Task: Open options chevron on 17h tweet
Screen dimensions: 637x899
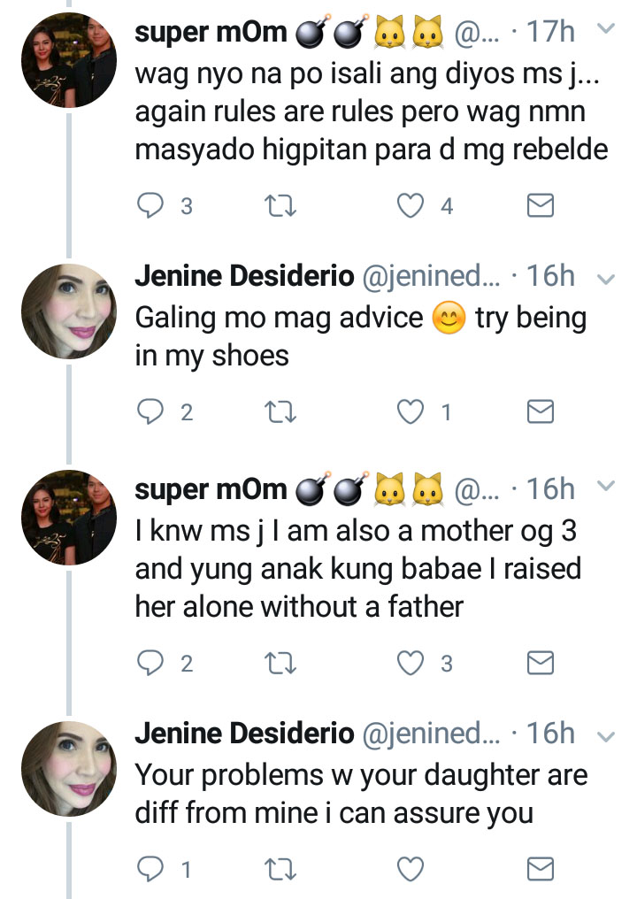Action: point(607,30)
